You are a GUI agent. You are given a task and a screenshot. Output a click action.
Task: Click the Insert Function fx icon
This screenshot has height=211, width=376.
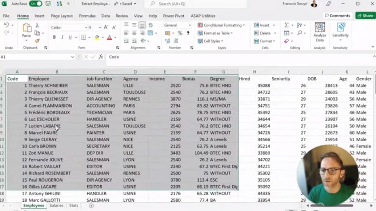coord(101,57)
